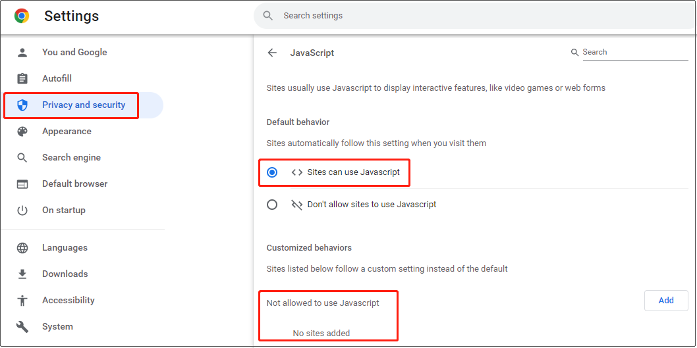Click the person icon beside You and Google
The height and width of the screenshot is (348, 697).
click(22, 53)
